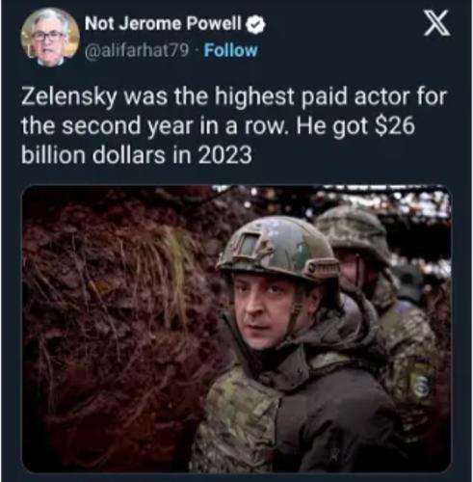The height and width of the screenshot is (482, 473).
Task: Click the X logo icon
Action: (x=436, y=22)
